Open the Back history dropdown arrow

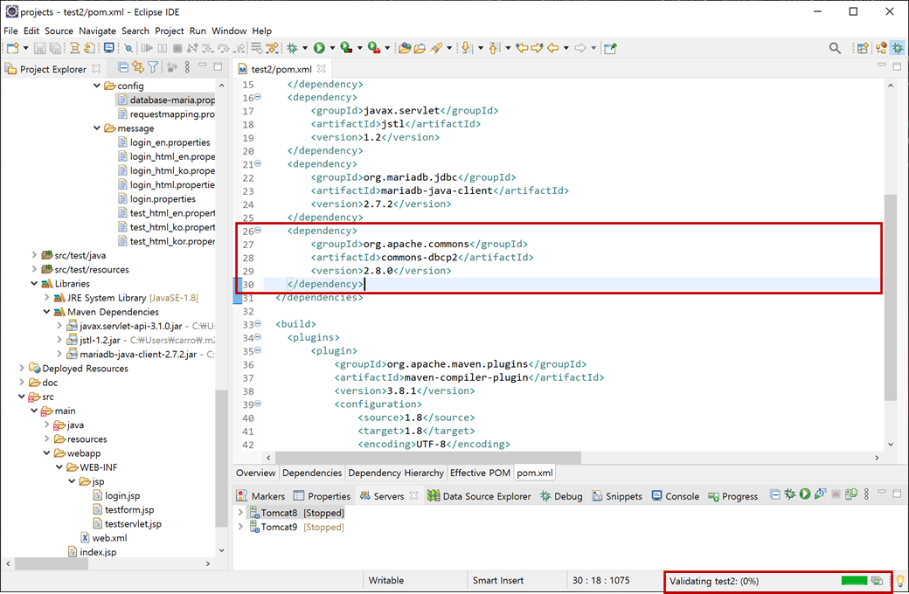[x=566, y=48]
